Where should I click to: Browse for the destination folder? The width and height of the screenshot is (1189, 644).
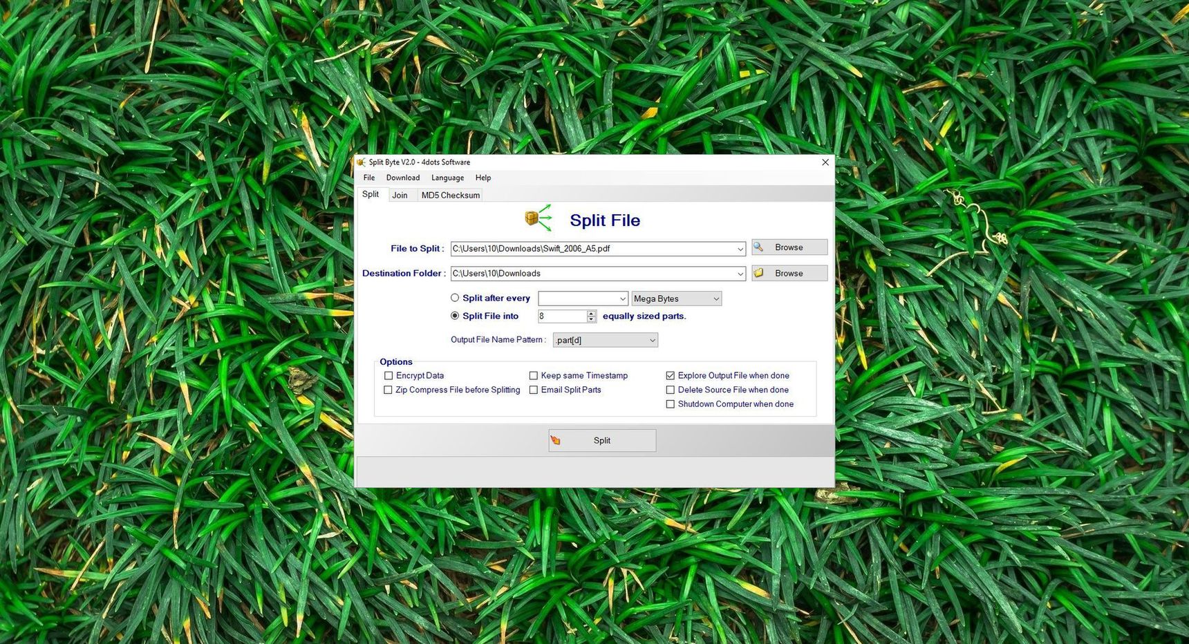pyautogui.click(x=789, y=273)
